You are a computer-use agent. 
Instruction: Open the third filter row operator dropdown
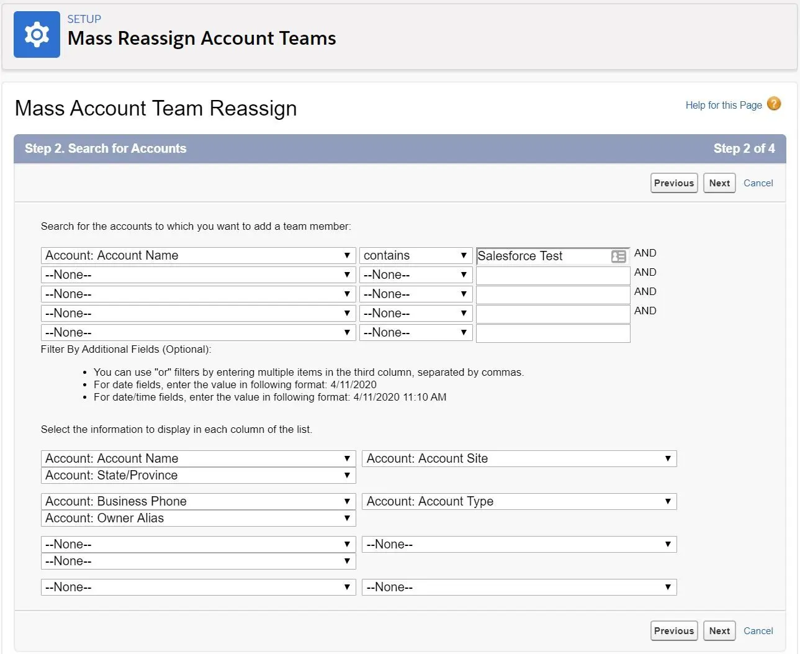(x=416, y=294)
